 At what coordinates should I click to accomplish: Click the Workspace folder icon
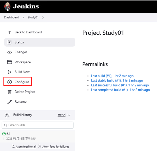(9, 62)
